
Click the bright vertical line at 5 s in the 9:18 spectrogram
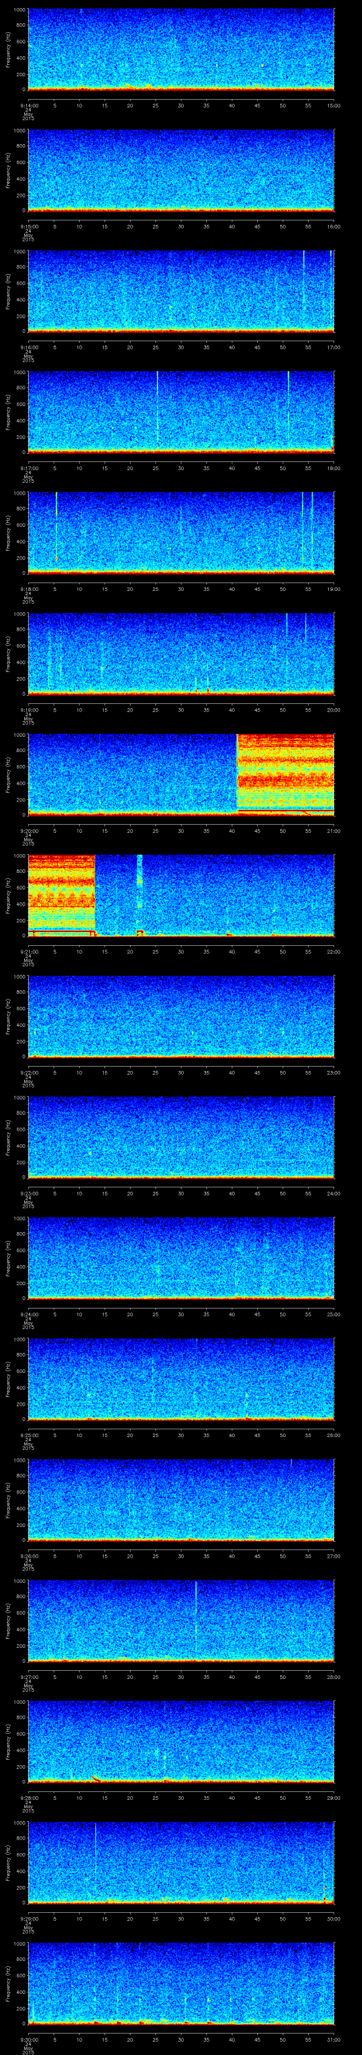(x=56, y=527)
